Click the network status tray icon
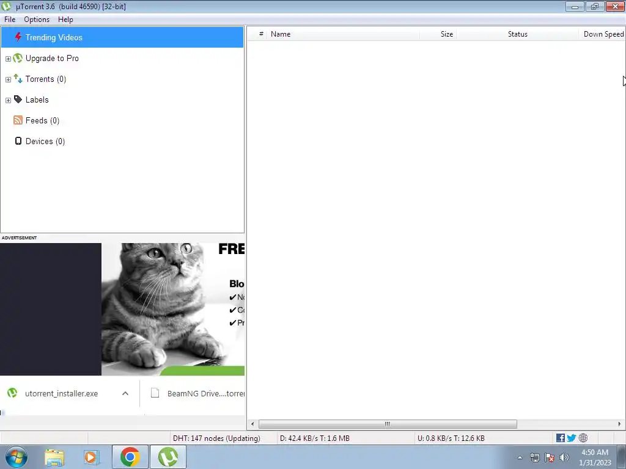This screenshot has width=626, height=469. point(534,457)
